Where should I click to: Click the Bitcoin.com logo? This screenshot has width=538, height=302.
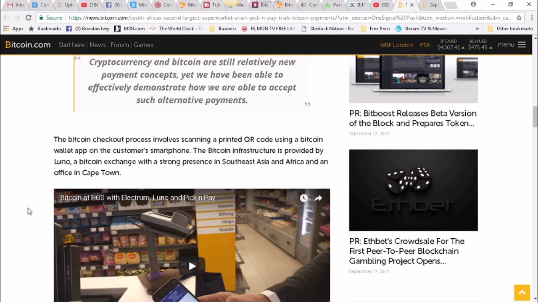(x=28, y=44)
